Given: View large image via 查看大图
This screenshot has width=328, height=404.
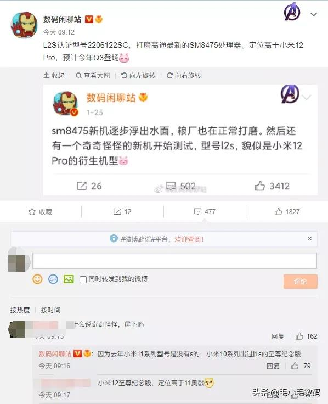Looking at the screenshot, I should pos(93,76).
